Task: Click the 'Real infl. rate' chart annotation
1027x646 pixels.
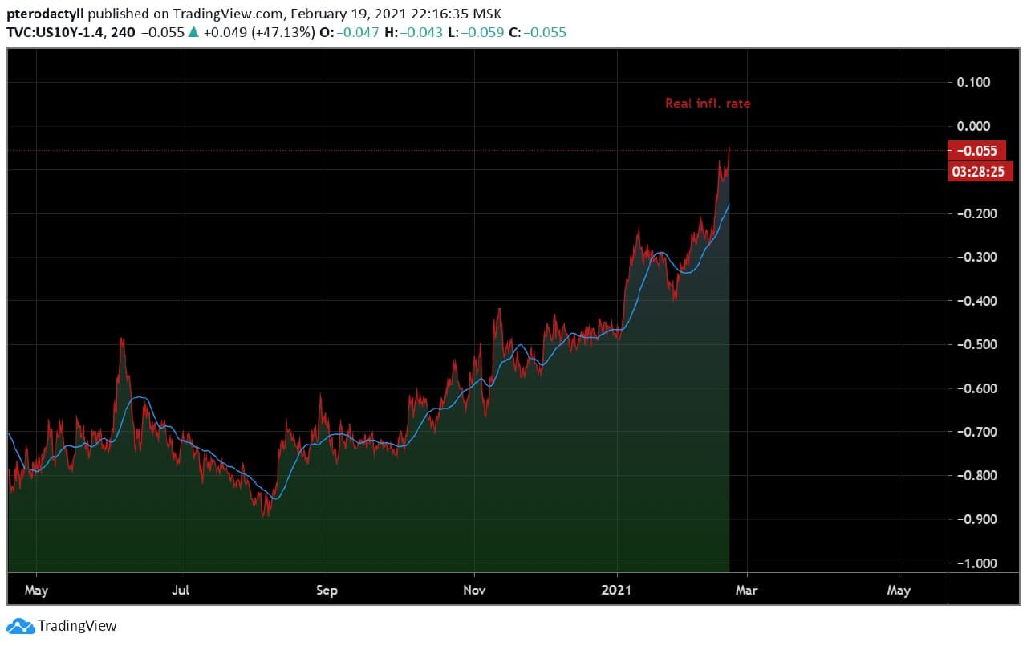Action: pos(708,103)
